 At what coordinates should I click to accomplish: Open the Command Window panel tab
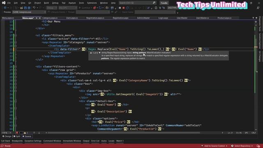52,141
